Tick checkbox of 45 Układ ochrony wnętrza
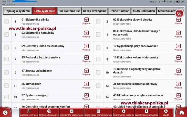Viewport: 187px width, 117px height. coord(98,97)
